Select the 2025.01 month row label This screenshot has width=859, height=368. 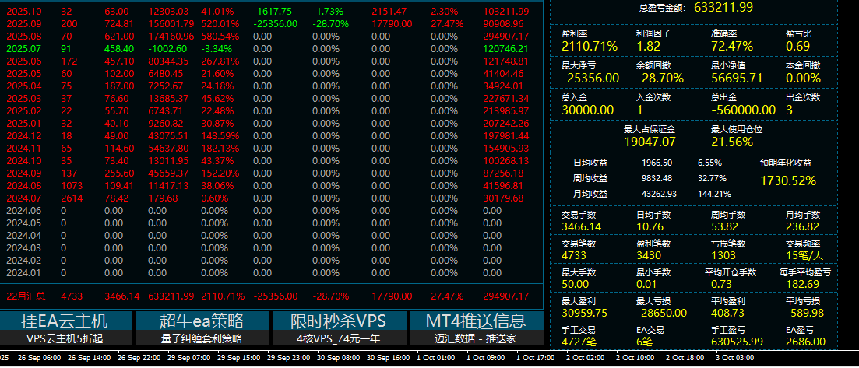point(23,123)
